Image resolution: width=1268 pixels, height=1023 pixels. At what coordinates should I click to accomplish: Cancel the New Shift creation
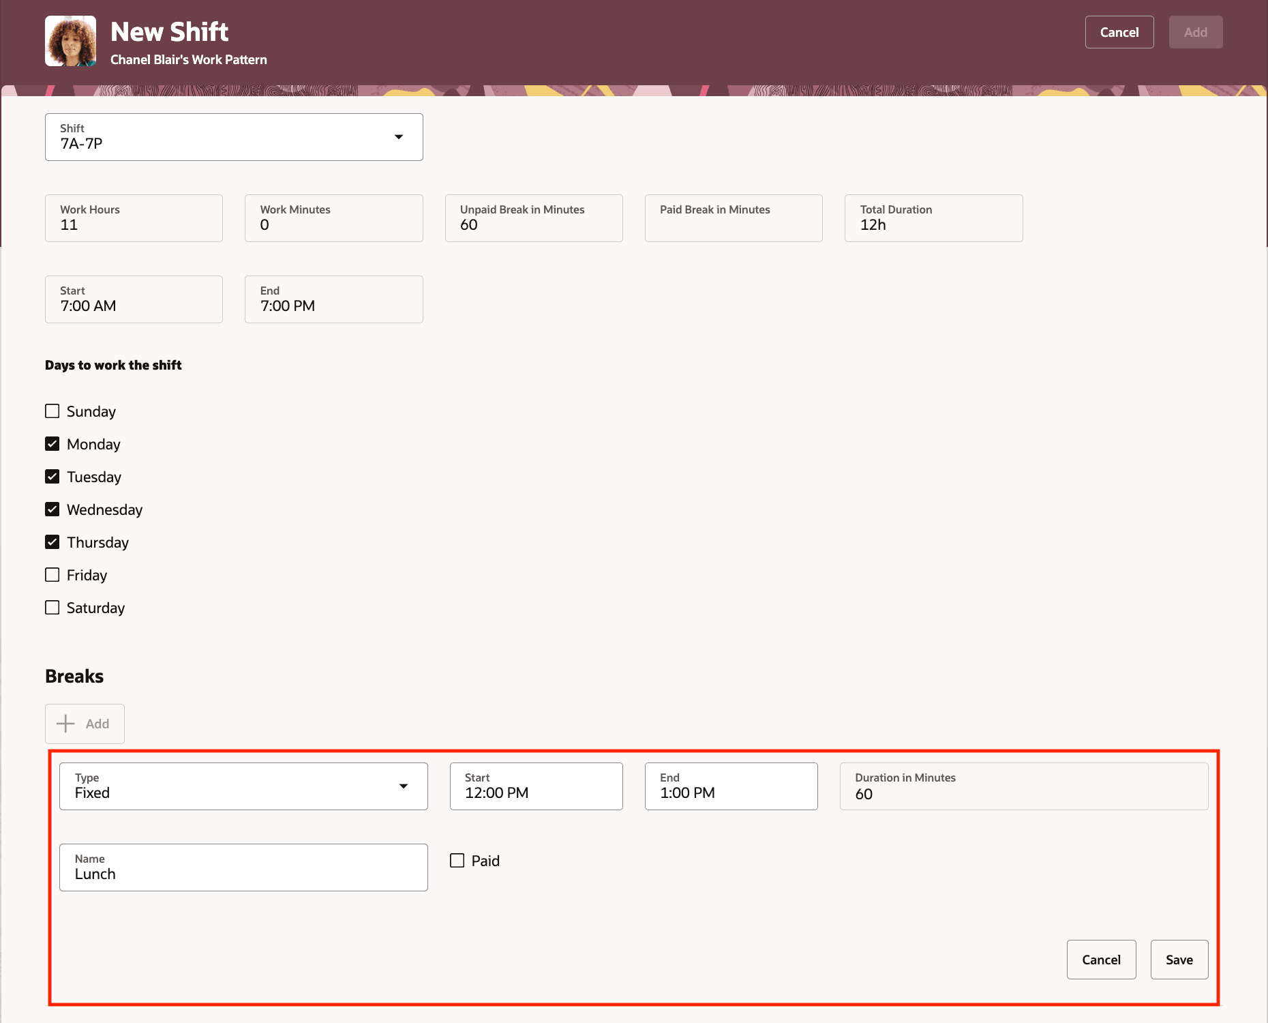click(x=1119, y=31)
